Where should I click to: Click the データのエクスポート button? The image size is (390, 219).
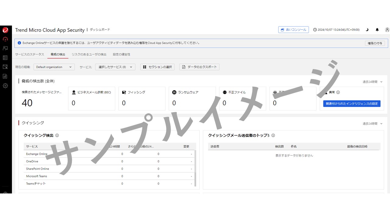click(199, 67)
